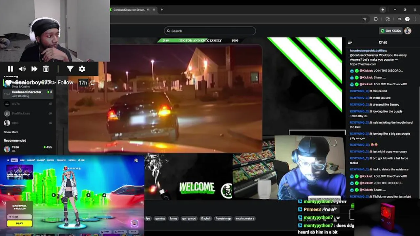Open the DDG channel in sidebar
Screen dimensions: 420x236
28,123
